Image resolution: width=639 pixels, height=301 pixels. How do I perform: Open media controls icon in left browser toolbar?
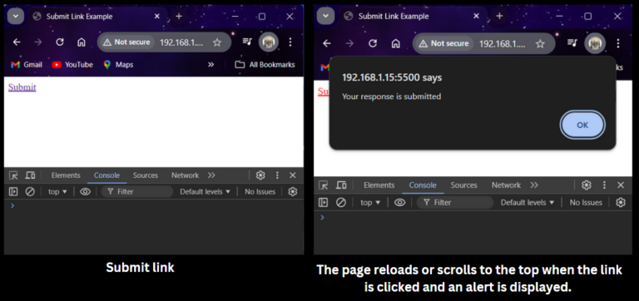[247, 42]
